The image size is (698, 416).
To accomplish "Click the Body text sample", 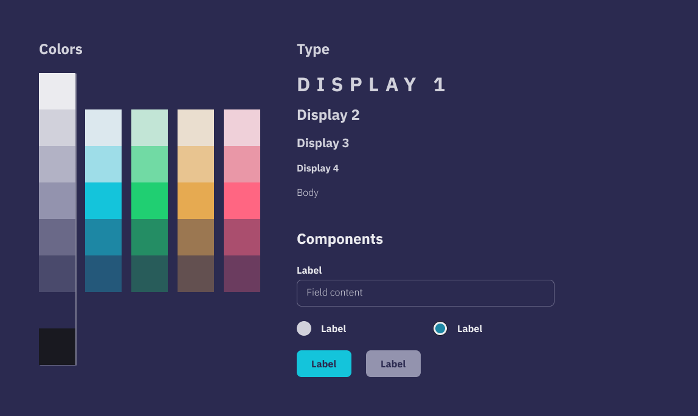I will click(307, 193).
